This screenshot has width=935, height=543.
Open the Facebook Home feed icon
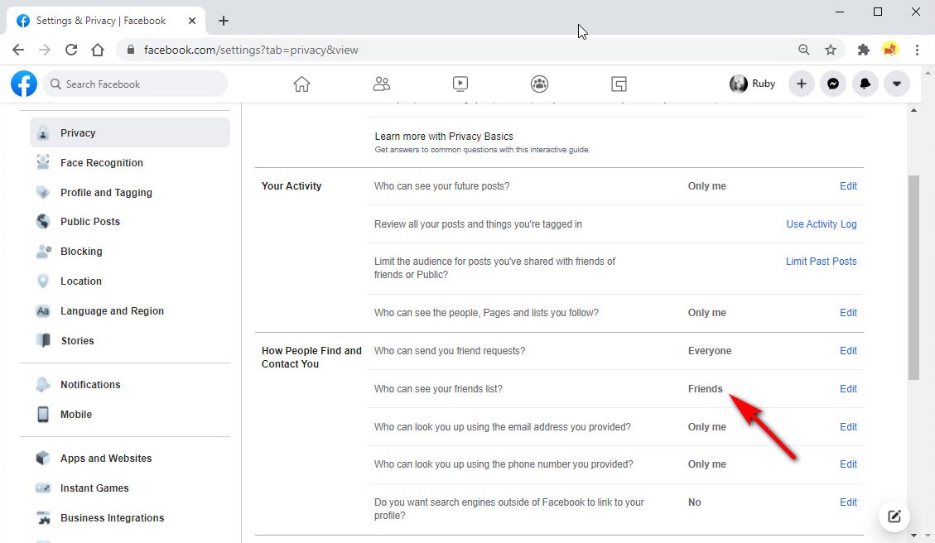[x=301, y=84]
